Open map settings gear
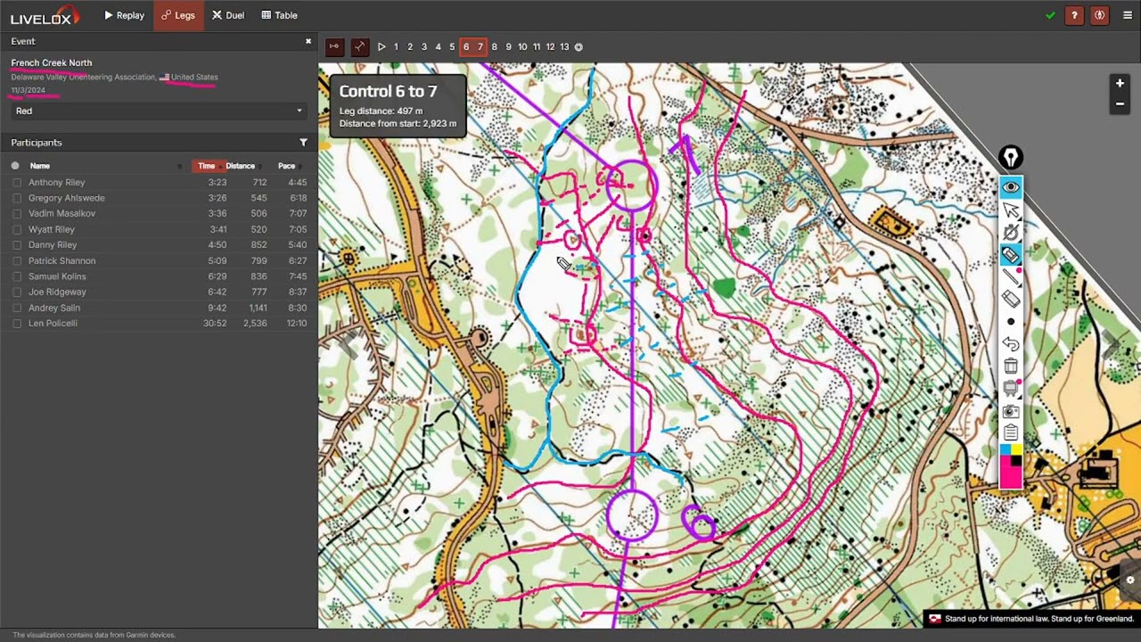 (x=1129, y=580)
